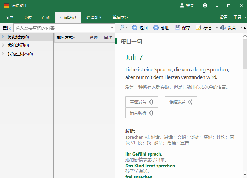This screenshot has width=247, height=178.
Task: Click the magnifier search icon
Action: pyautogui.click(x=121, y=28)
